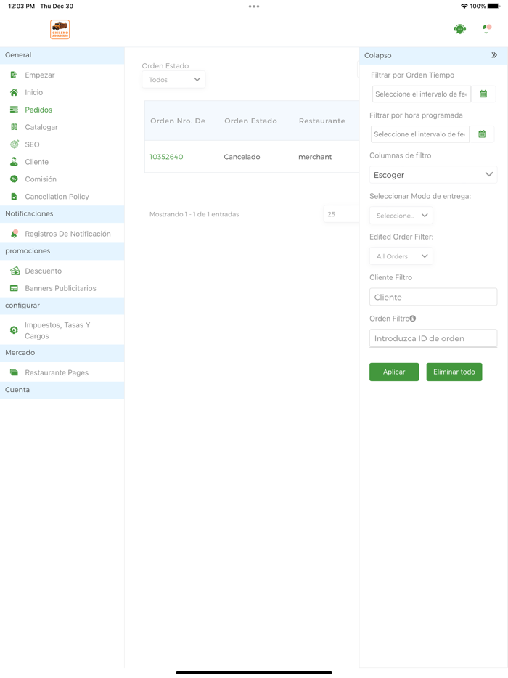This screenshot has height=678, width=508.
Task: Click the General section header
Action: (62, 55)
